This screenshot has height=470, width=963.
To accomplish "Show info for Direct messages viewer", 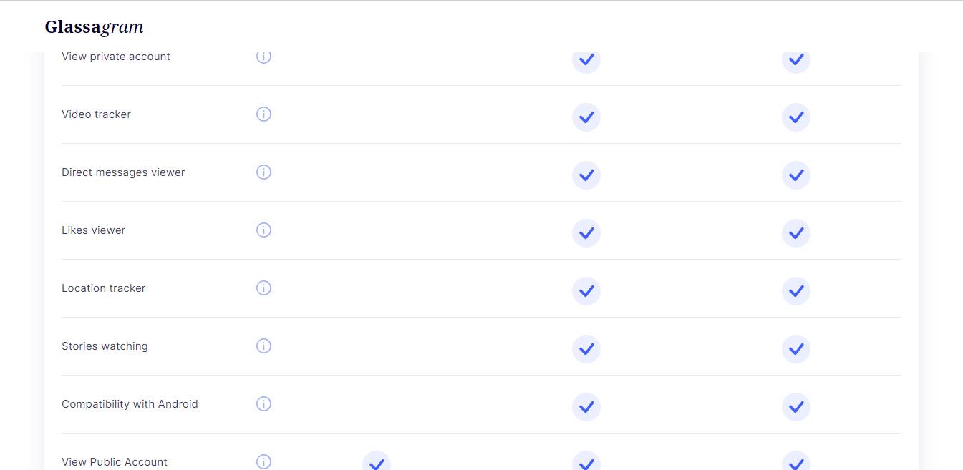I will pos(263,172).
